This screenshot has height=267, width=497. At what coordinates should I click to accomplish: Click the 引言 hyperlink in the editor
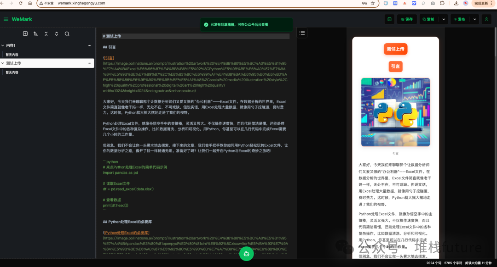click(x=108, y=57)
